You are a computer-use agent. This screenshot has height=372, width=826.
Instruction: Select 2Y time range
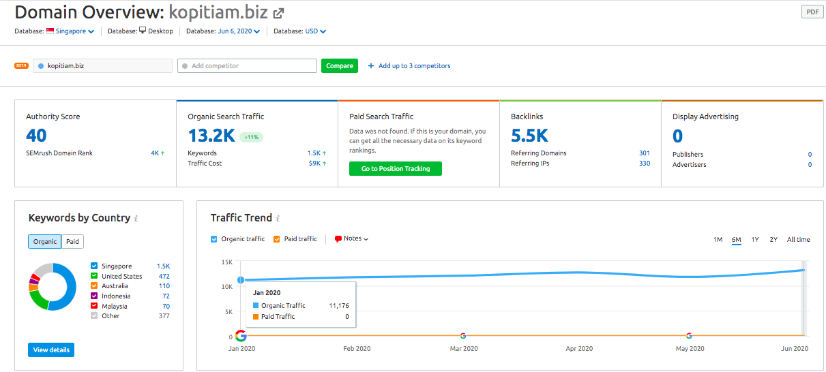pos(773,240)
